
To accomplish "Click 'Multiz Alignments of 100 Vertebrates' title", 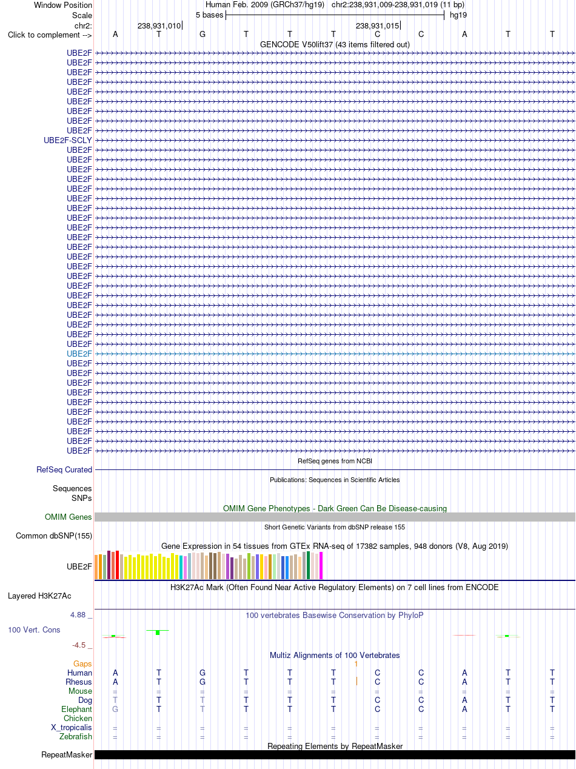I will (335, 655).
